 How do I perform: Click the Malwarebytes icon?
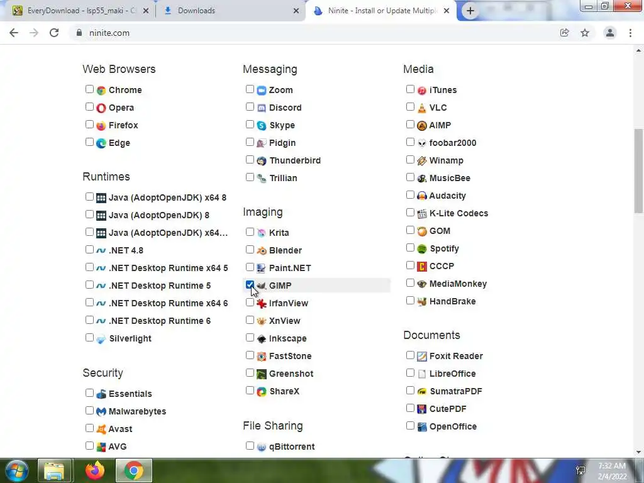(101, 411)
